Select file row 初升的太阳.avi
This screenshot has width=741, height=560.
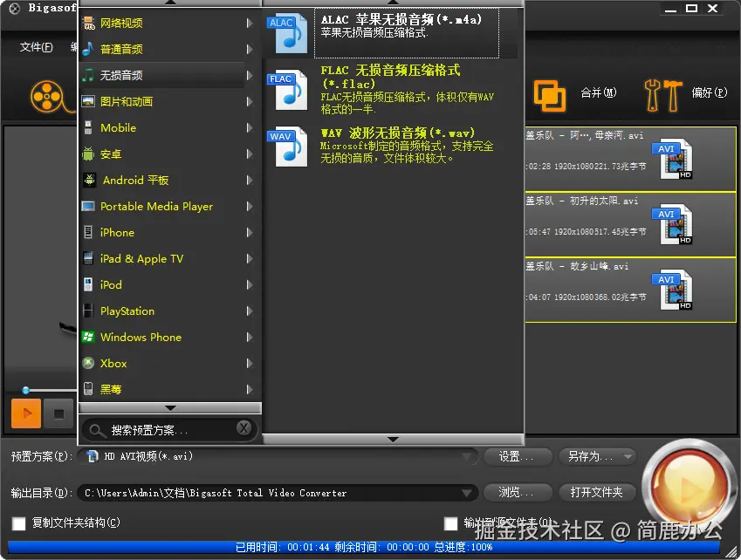point(630,224)
